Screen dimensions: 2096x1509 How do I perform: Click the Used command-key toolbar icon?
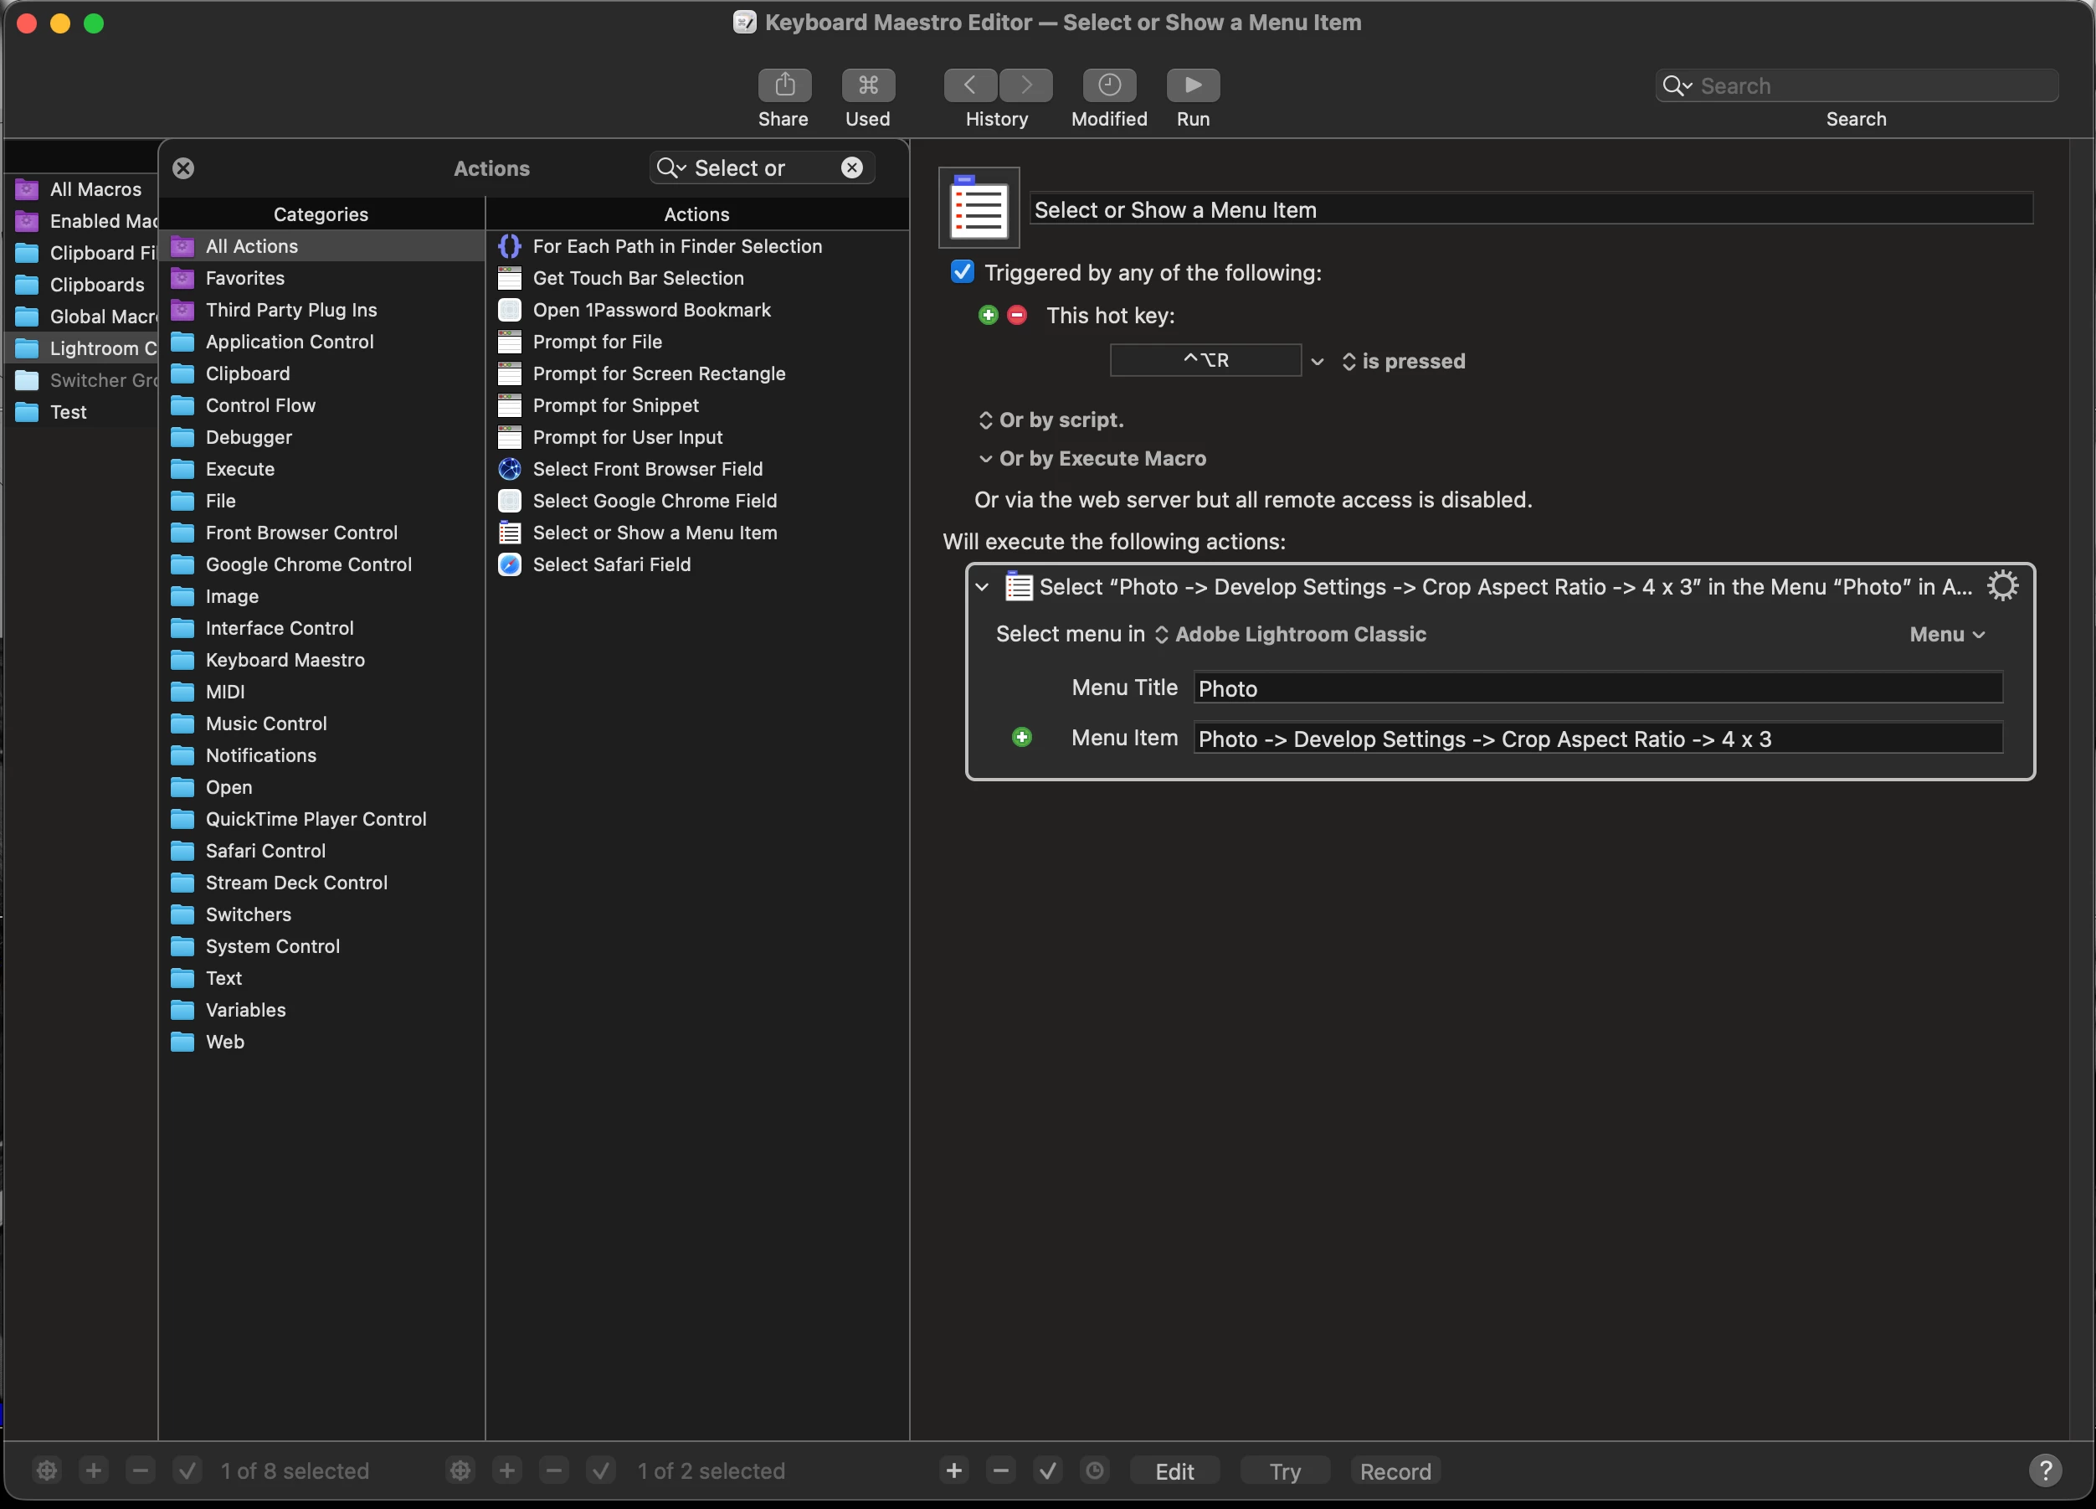tap(867, 85)
